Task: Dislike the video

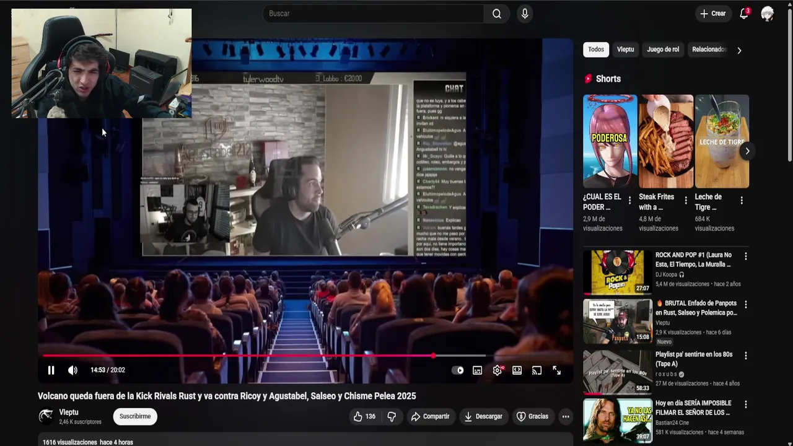Action: [x=392, y=416]
